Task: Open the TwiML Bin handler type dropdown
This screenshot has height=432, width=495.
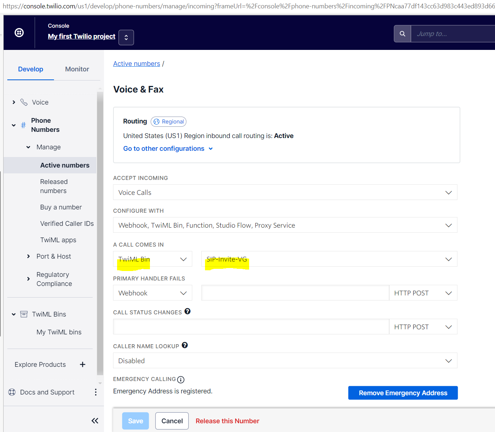Action: coord(152,259)
